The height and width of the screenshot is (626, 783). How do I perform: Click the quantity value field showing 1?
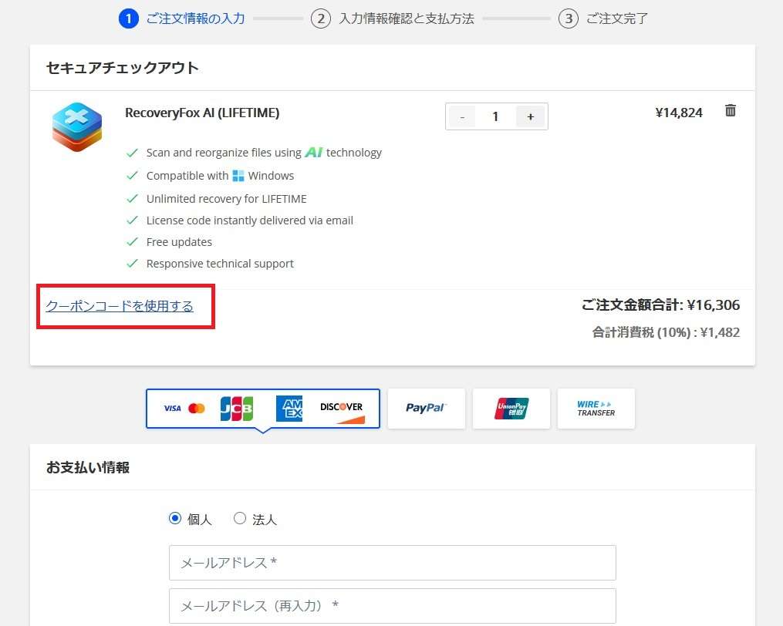coord(495,117)
